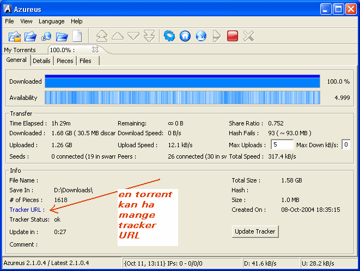Click the Downloaded progress bar
The image size is (360, 271).
pyautogui.click(x=182, y=81)
